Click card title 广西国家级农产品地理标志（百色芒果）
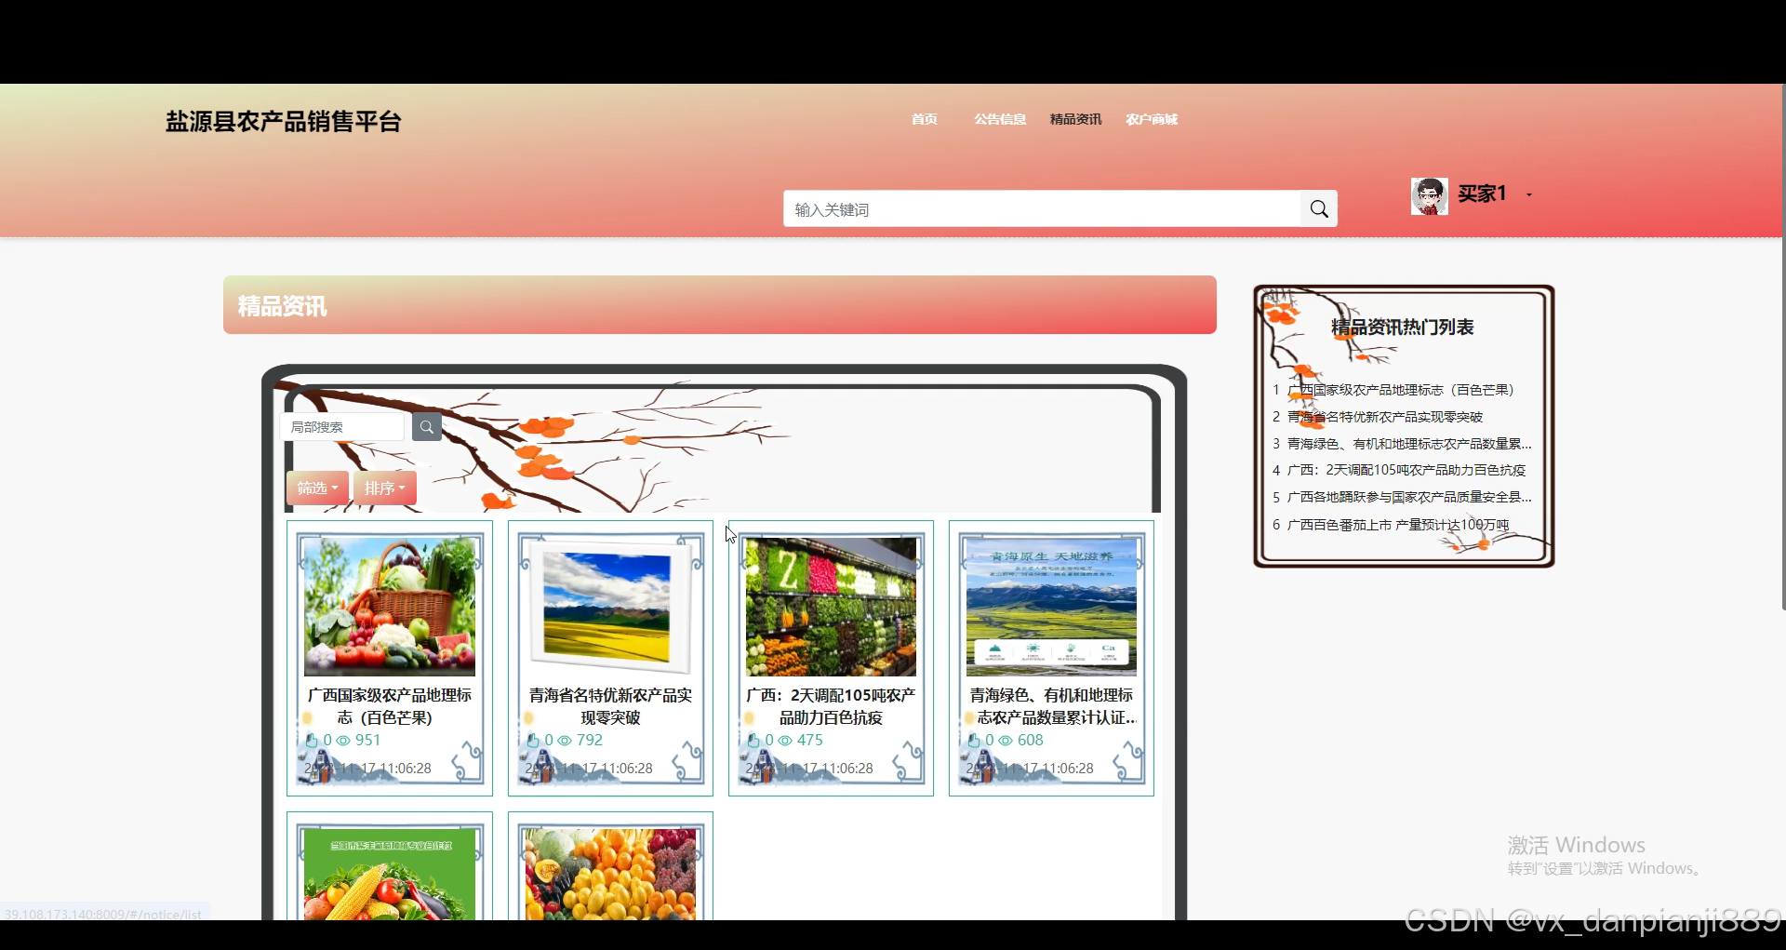The image size is (1786, 950). pyautogui.click(x=390, y=706)
